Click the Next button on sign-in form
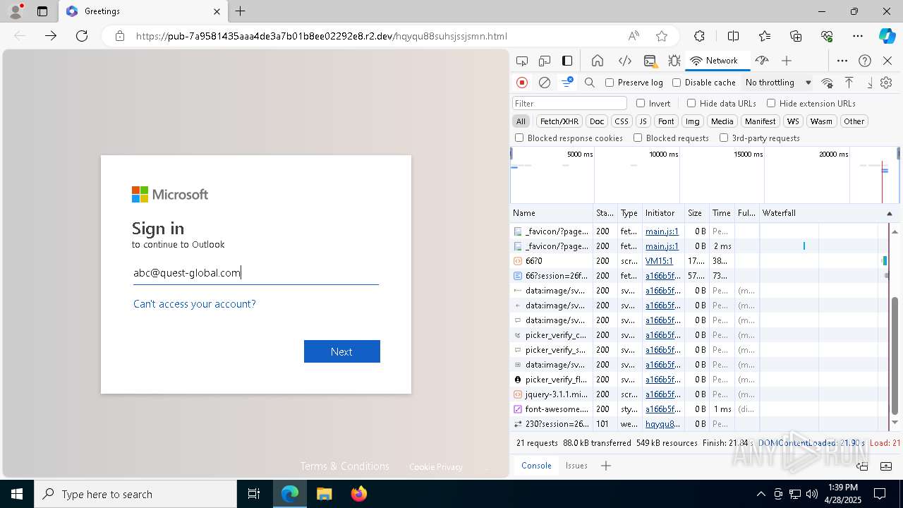Image resolution: width=903 pixels, height=508 pixels. tap(342, 351)
